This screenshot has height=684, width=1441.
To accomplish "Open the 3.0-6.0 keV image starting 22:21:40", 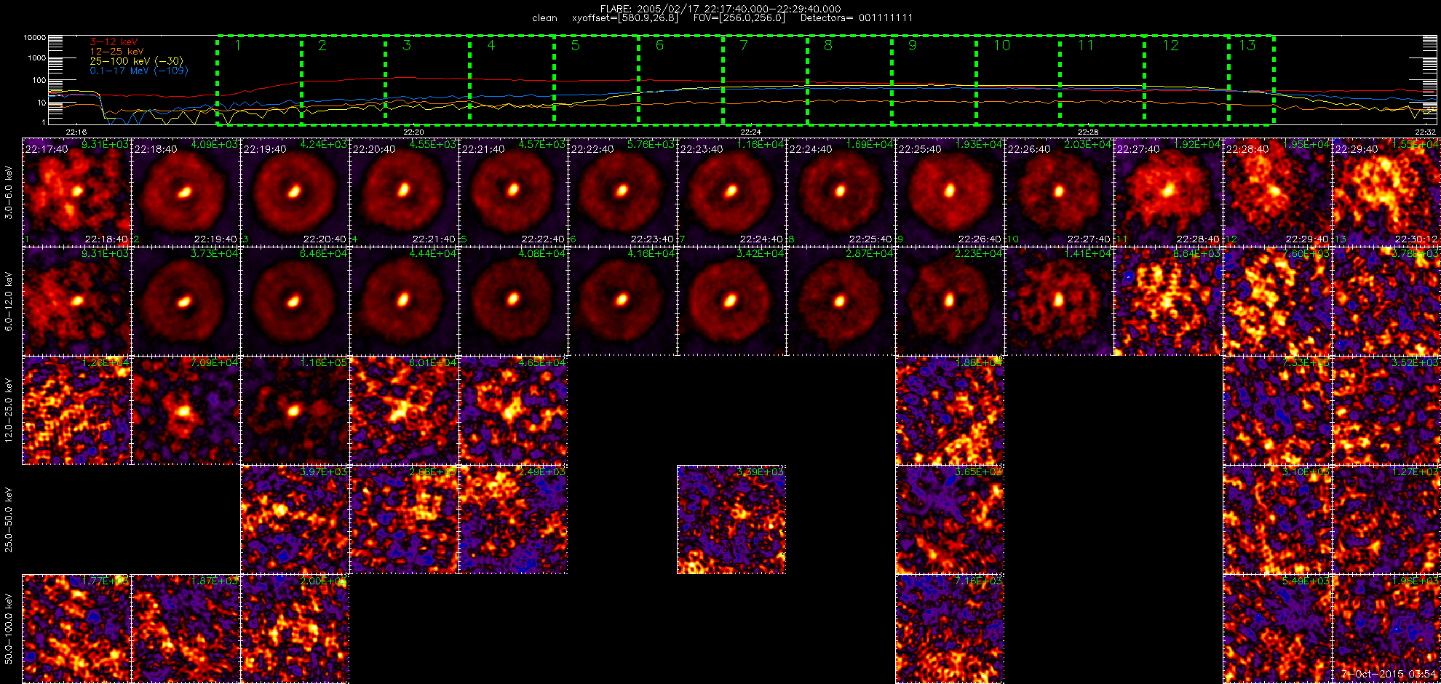I will click(x=513, y=192).
